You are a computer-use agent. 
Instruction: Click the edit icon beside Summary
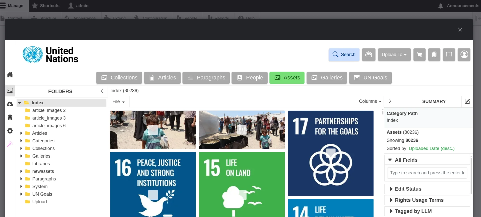467,102
